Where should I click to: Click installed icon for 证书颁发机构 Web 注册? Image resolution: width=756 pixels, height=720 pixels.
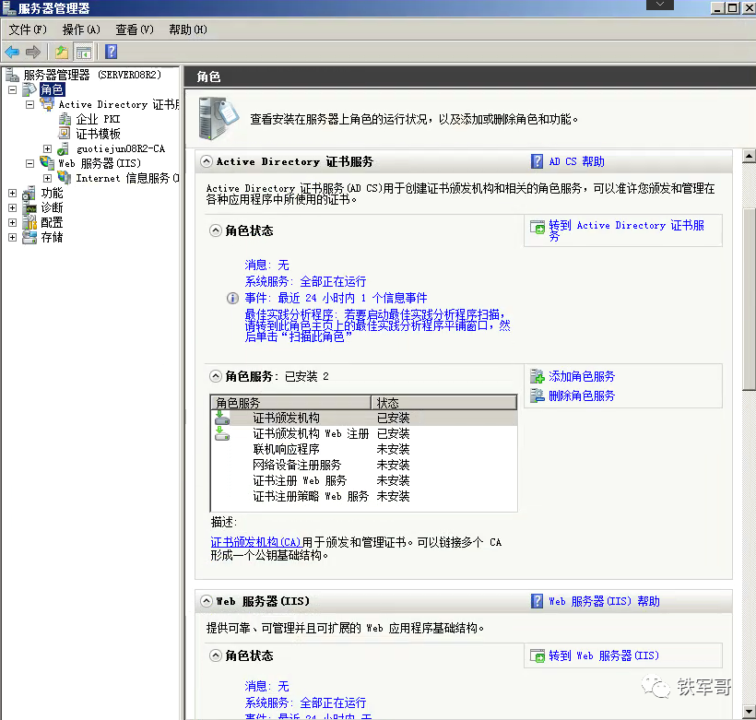[222, 433]
